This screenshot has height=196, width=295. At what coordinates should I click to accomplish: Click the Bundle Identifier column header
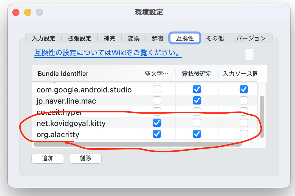pos(85,74)
